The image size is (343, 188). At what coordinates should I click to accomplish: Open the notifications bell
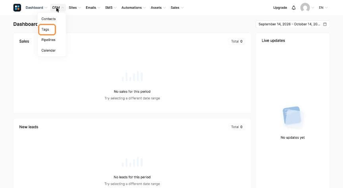pos(293,8)
